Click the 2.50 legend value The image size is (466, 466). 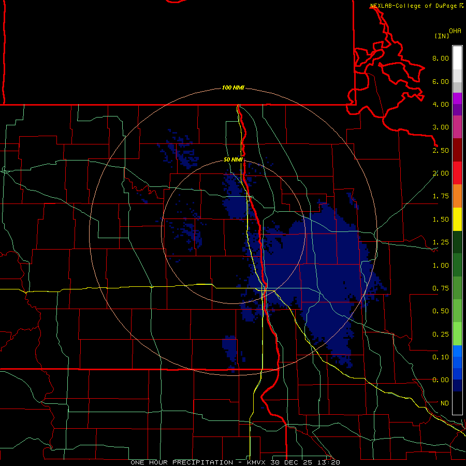441,150
